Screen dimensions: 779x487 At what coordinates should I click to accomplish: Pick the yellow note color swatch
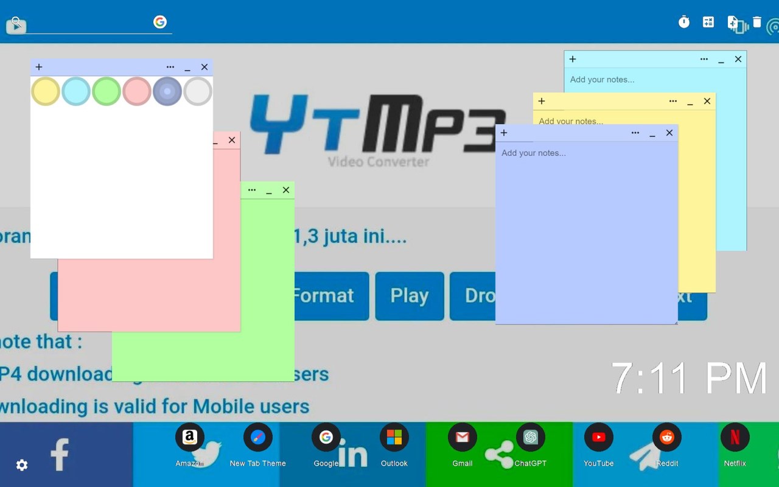pyautogui.click(x=46, y=91)
